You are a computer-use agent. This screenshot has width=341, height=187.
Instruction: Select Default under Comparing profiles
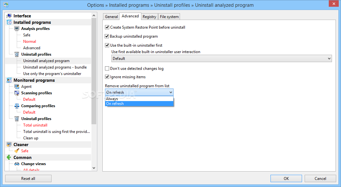pyautogui.click(x=29, y=112)
